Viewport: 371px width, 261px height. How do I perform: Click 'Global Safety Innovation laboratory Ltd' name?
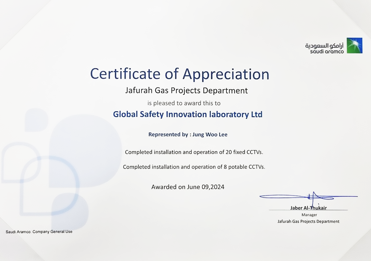188,114
